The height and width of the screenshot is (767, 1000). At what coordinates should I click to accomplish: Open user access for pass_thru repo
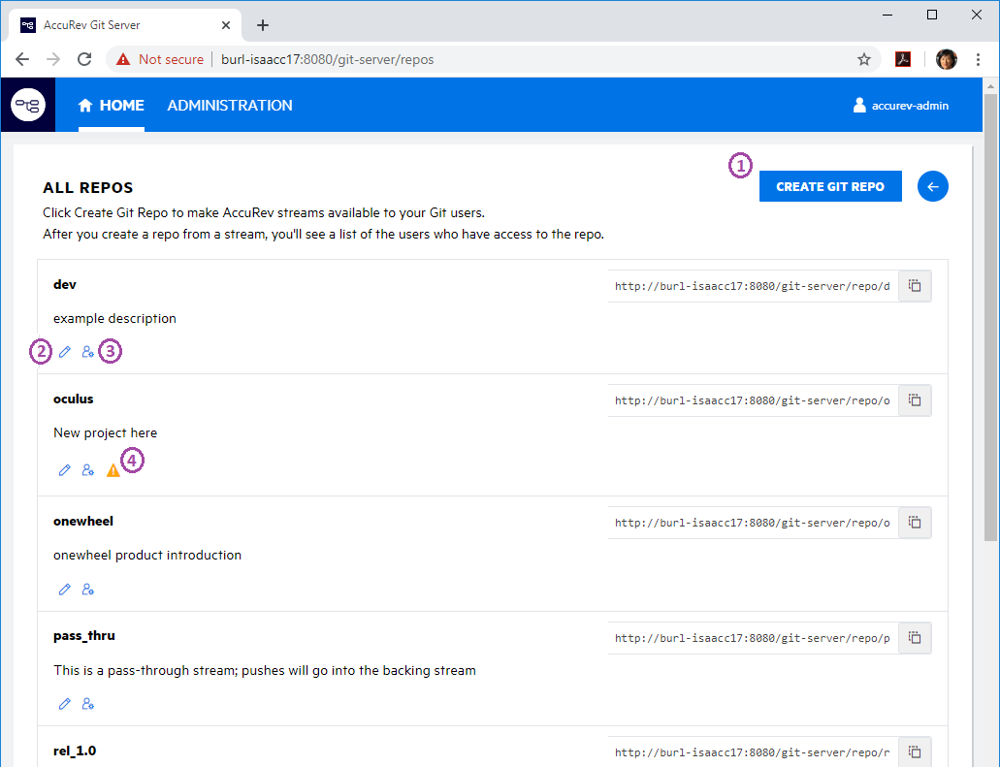pos(88,704)
